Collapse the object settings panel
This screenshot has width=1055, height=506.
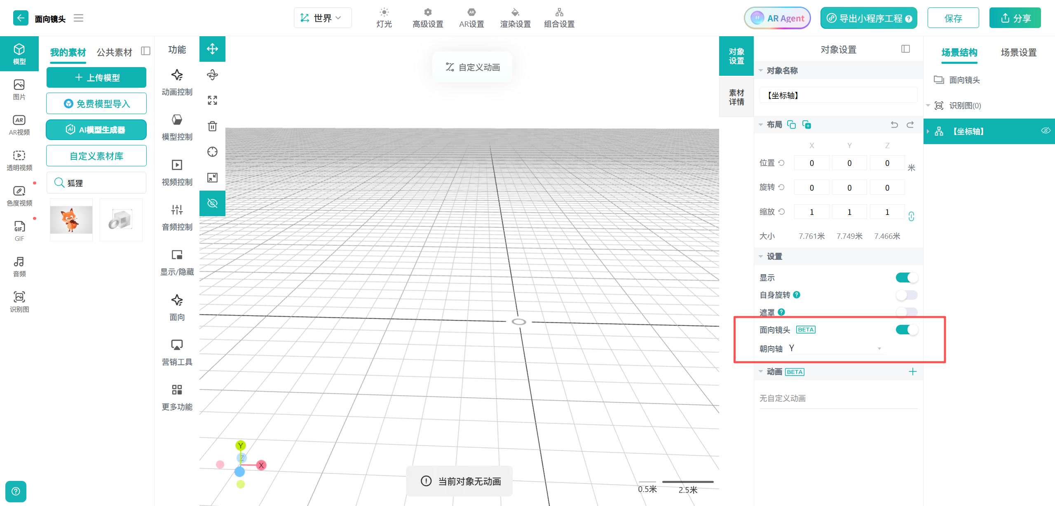(x=905, y=49)
